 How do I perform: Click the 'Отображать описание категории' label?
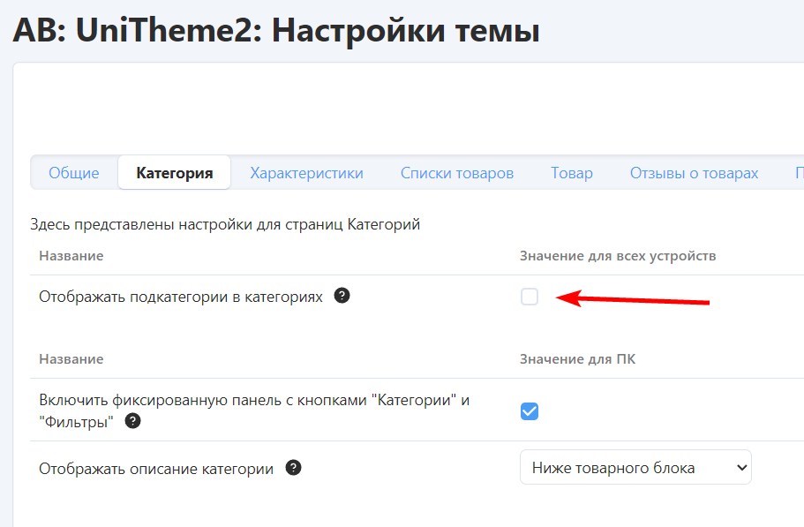pyautogui.click(x=156, y=469)
